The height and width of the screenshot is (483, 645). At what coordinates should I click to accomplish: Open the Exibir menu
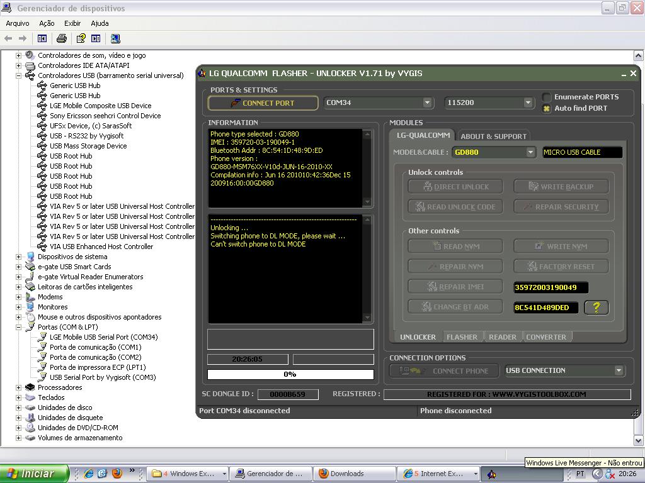(72, 23)
